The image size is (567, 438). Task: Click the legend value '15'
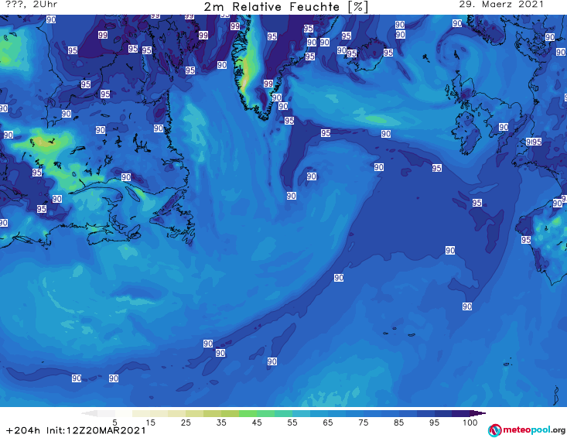click(x=150, y=423)
